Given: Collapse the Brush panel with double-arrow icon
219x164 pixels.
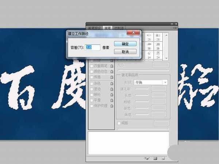Looking at the screenshot, I should click(172, 24).
